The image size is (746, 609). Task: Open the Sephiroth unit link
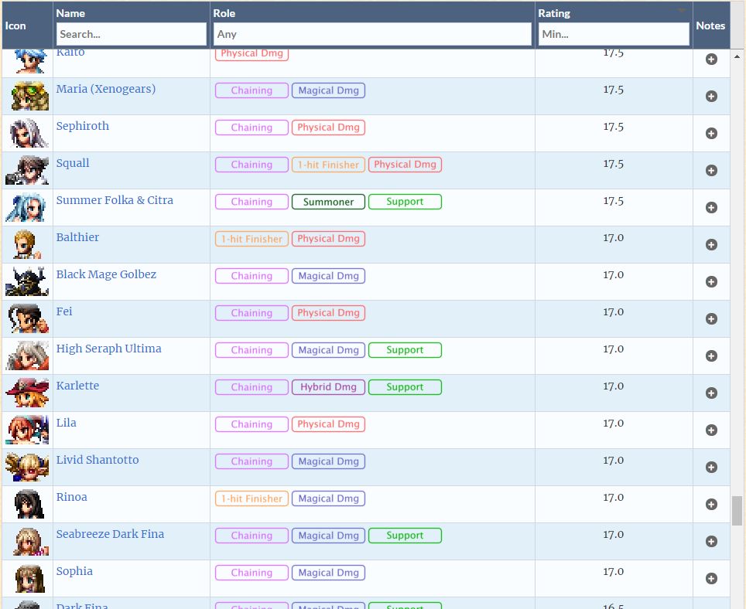pyautogui.click(x=82, y=126)
